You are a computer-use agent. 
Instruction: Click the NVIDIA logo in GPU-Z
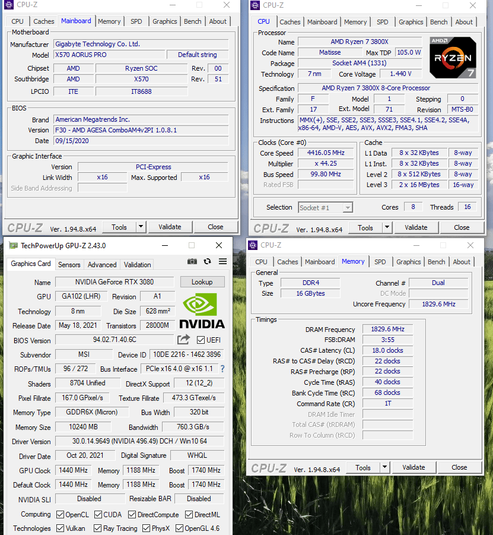click(x=202, y=311)
